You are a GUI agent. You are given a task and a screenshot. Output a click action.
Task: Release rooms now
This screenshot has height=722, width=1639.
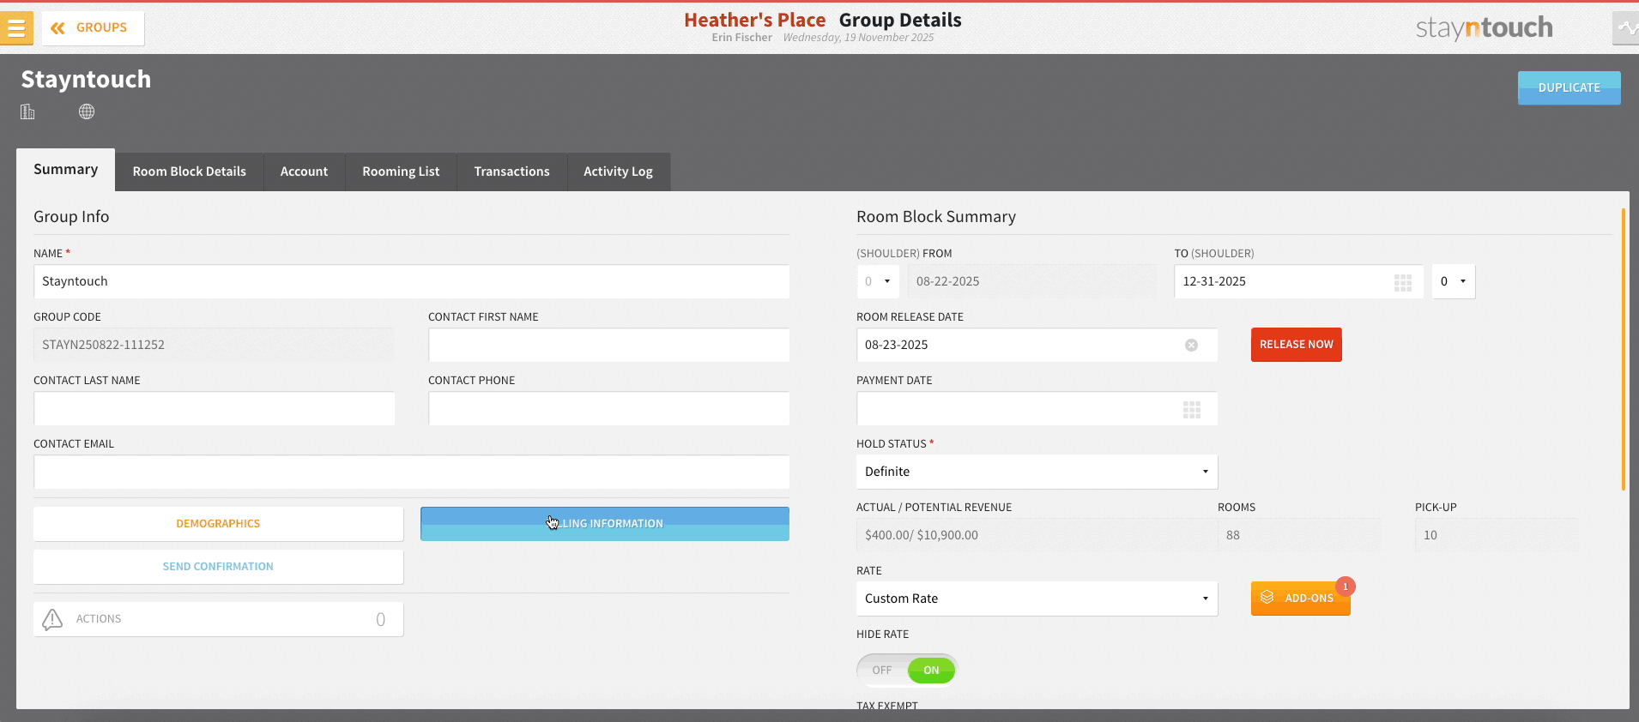coord(1296,345)
